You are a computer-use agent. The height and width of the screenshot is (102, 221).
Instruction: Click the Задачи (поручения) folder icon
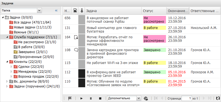pyautogui.click(x=11, y=86)
